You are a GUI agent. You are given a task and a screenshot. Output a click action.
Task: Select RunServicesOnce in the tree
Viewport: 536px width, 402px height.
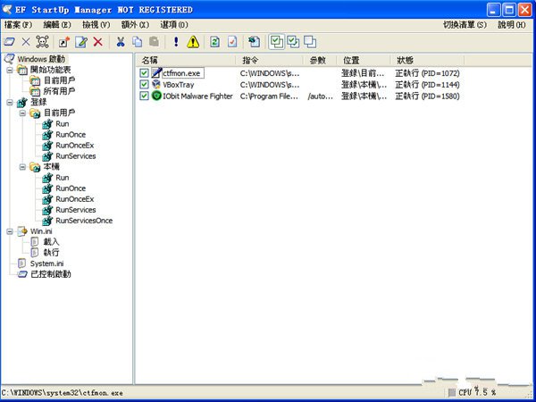[83, 220]
